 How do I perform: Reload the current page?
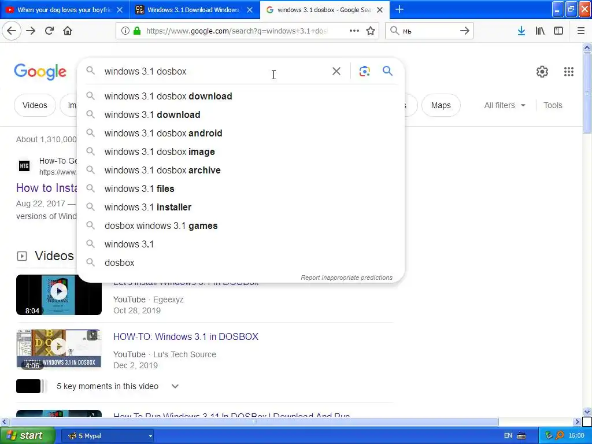(49, 31)
